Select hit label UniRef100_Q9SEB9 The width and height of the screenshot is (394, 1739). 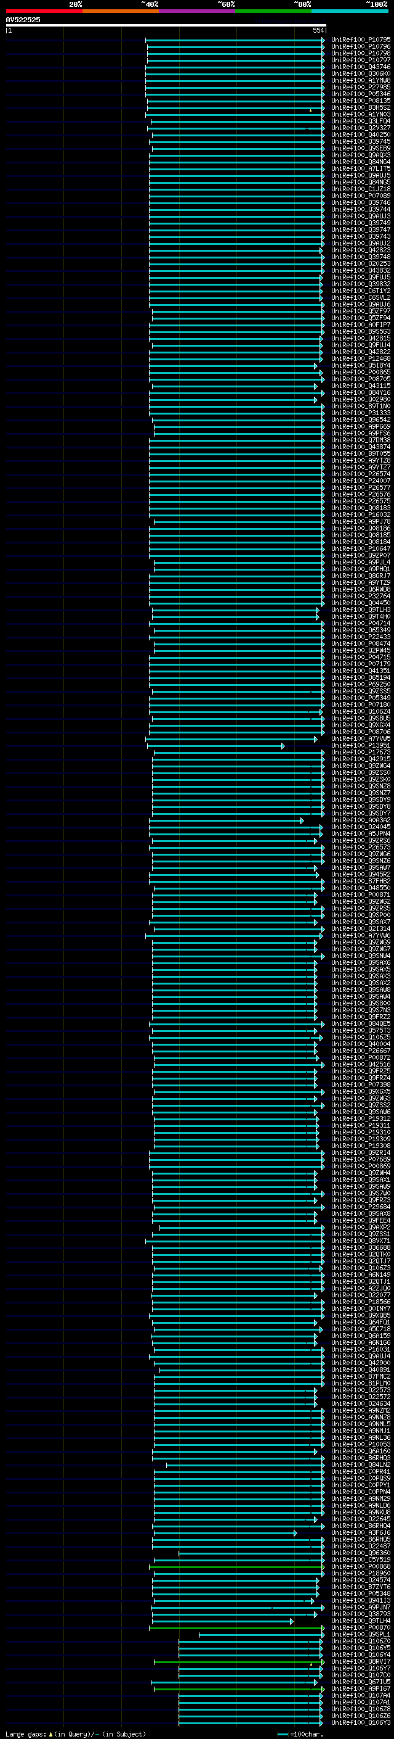360,148
